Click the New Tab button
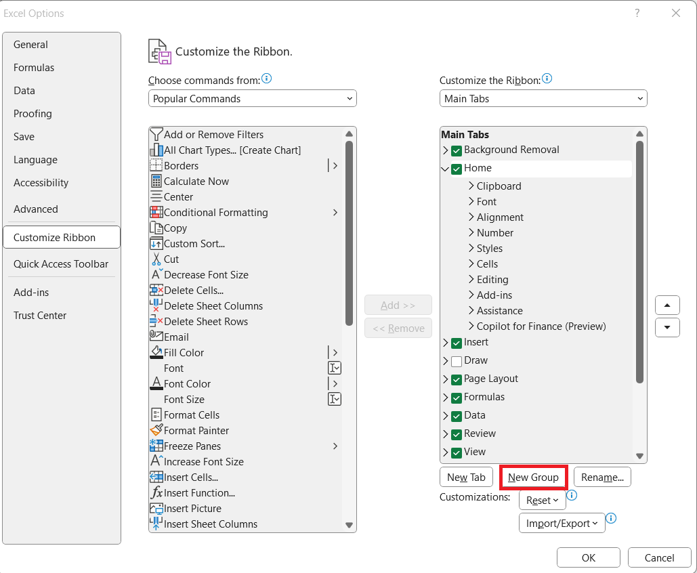Screen dimensions: 697x573 pos(466,477)
